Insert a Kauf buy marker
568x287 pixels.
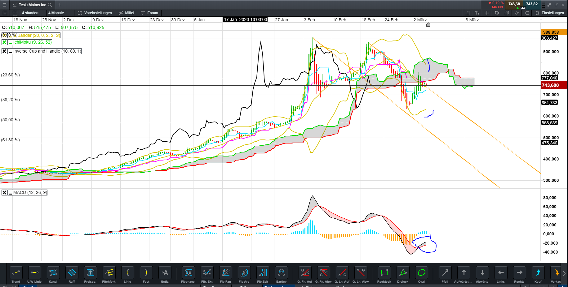click(538, 275)
